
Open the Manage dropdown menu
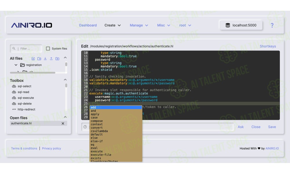(139, 25)
